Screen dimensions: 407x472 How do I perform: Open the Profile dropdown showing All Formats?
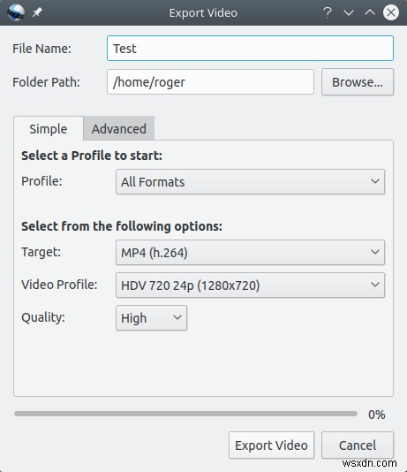(250, 182)
